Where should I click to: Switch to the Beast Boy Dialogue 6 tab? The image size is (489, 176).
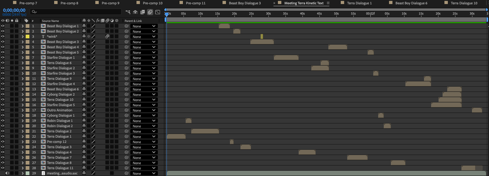pos(411,3)
